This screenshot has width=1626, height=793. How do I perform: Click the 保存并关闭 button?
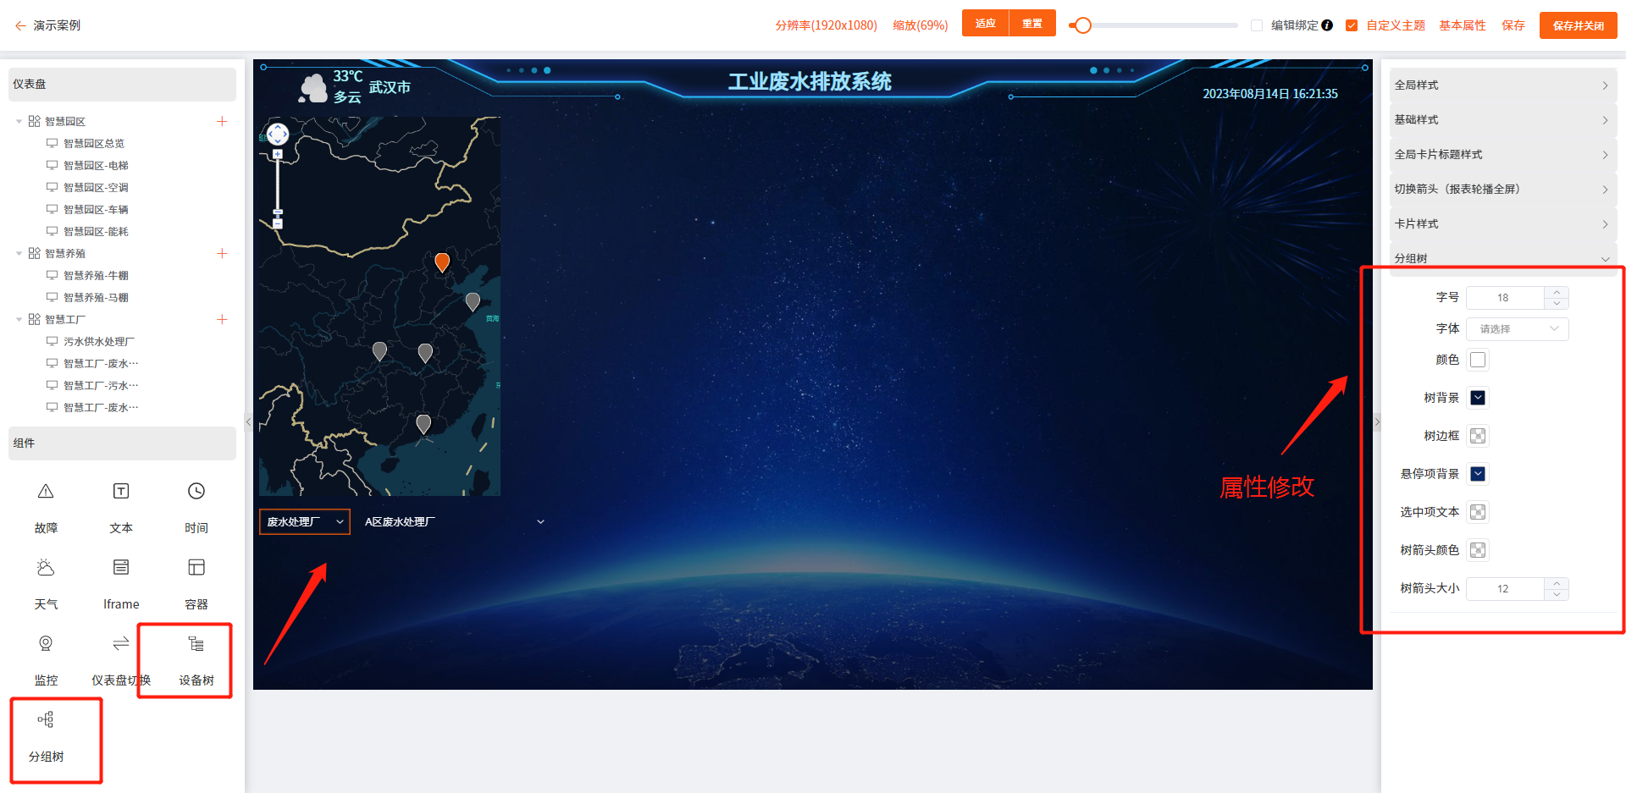[x=1579, y=25]
